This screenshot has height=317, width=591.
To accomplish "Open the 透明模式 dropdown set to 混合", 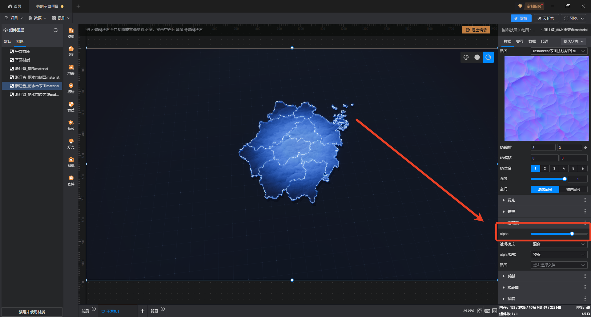I will tap(559, 244).
